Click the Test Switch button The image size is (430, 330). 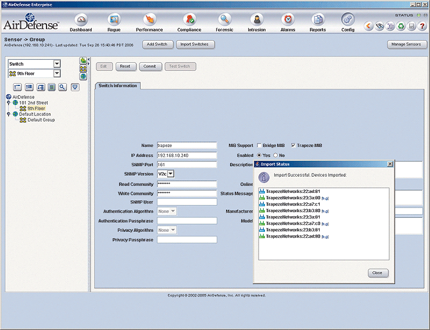pos(180,66)
